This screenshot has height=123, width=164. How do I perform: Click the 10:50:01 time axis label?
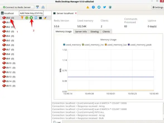coord(111,94)
